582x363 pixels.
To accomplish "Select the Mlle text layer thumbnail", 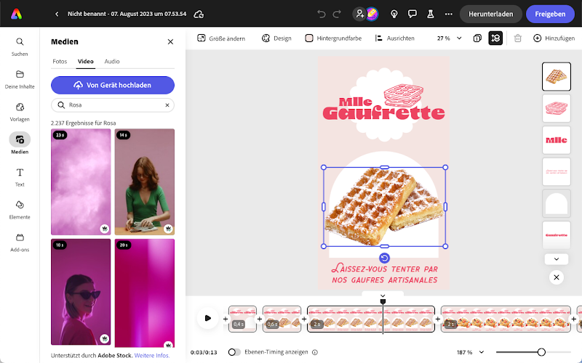I will (x=557, y=140).
